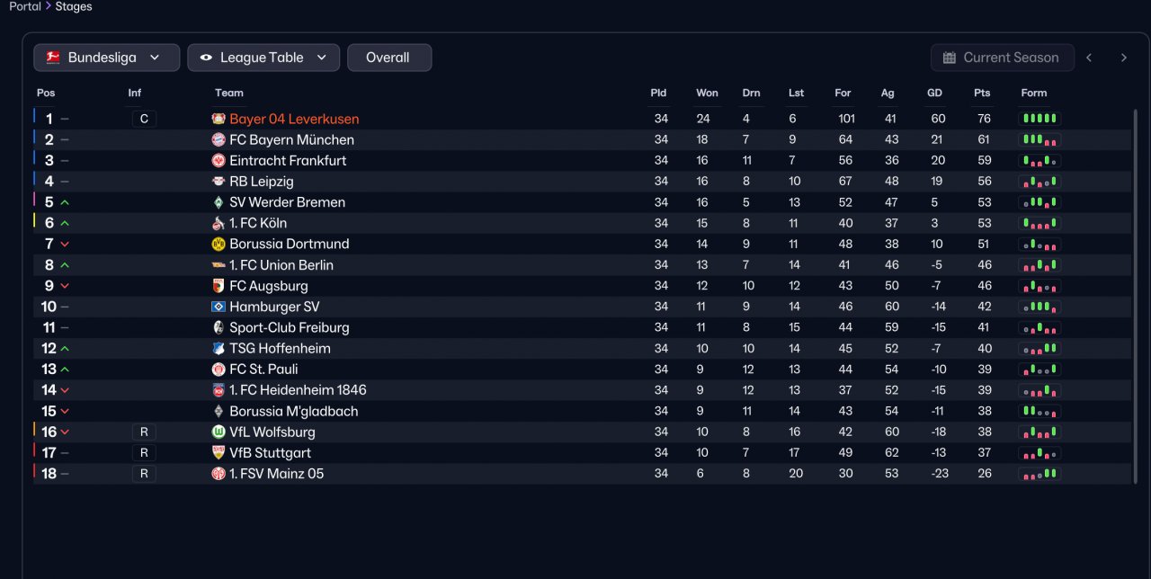Go to the previous season arrow

coord(1089,58)
